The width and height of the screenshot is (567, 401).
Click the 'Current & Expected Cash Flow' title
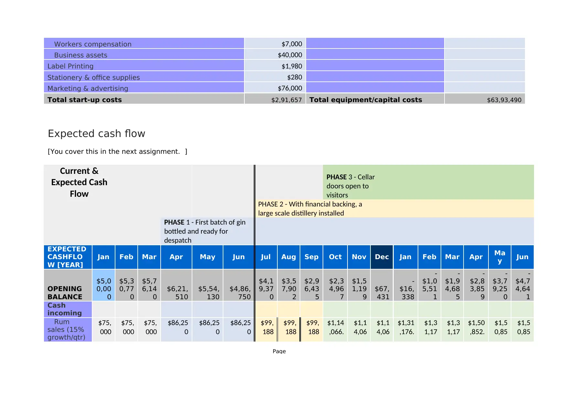pos(79,182)
